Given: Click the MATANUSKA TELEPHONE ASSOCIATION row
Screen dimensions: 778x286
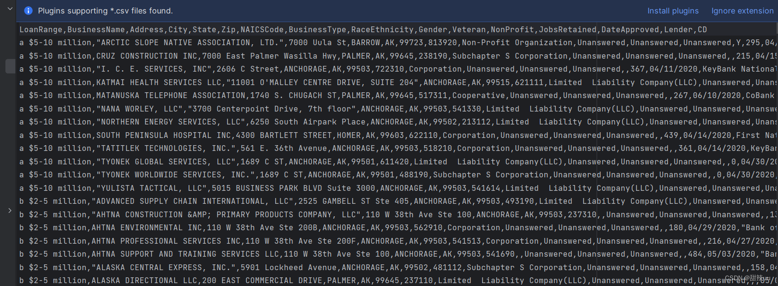Looking at the screenshot, I should click(x=398, y=96).
